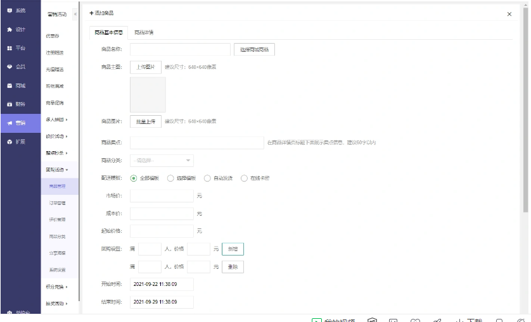Screen dimensions: 531x322
Task: Open 购物满减 in the marketing menu
Action: coord(54,86)
